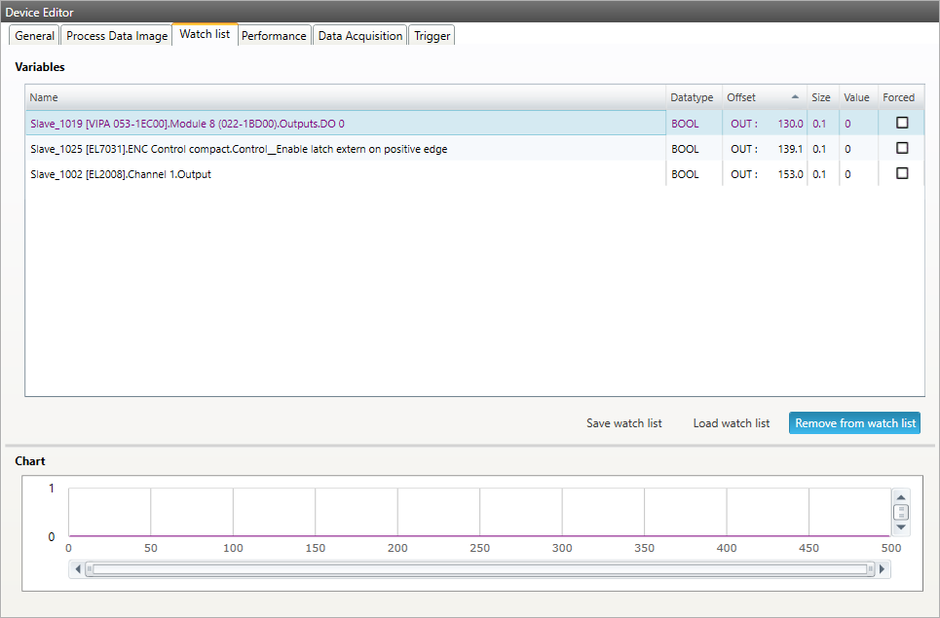Click Save watch list
Screen dimensions: 940x618
click(x=623, y=423)
